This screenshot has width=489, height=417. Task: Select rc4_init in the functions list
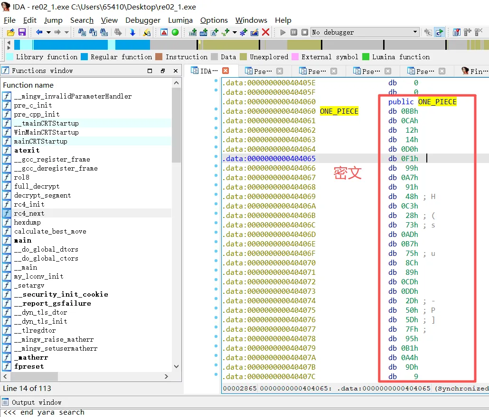29,204
